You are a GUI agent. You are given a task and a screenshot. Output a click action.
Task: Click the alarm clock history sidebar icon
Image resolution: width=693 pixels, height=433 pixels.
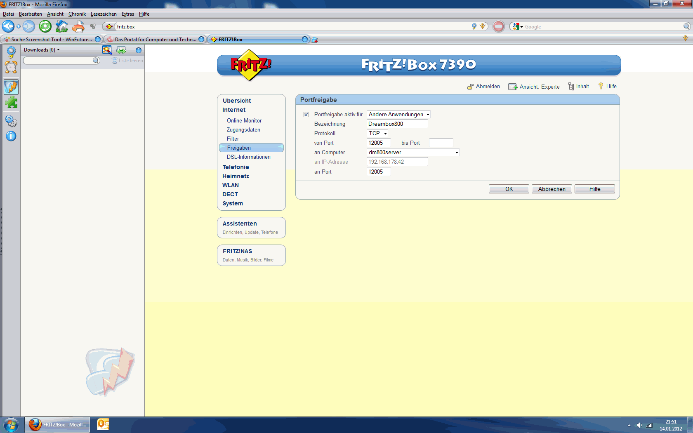(x=11, y=67)
